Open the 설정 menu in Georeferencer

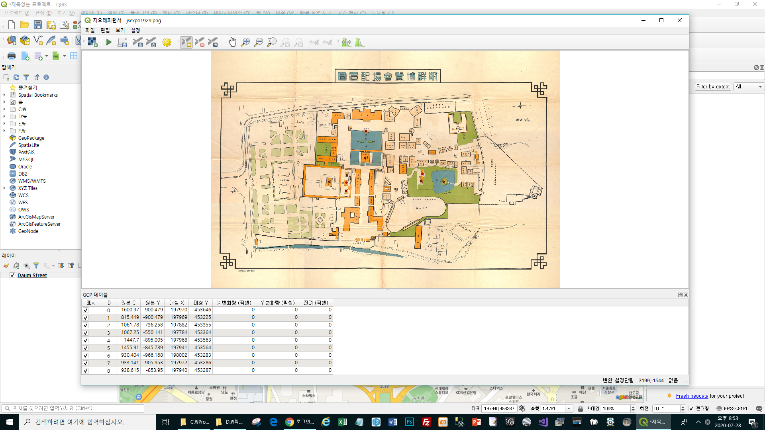pyautogui.click(x=135, y=30)
